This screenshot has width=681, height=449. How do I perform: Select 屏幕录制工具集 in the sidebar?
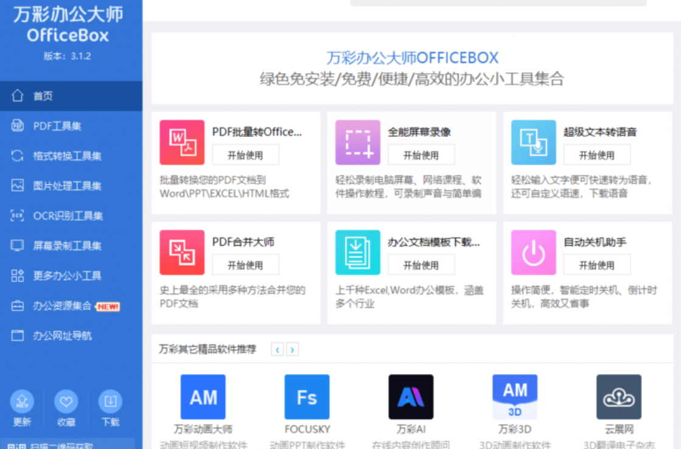coord(71,246)
